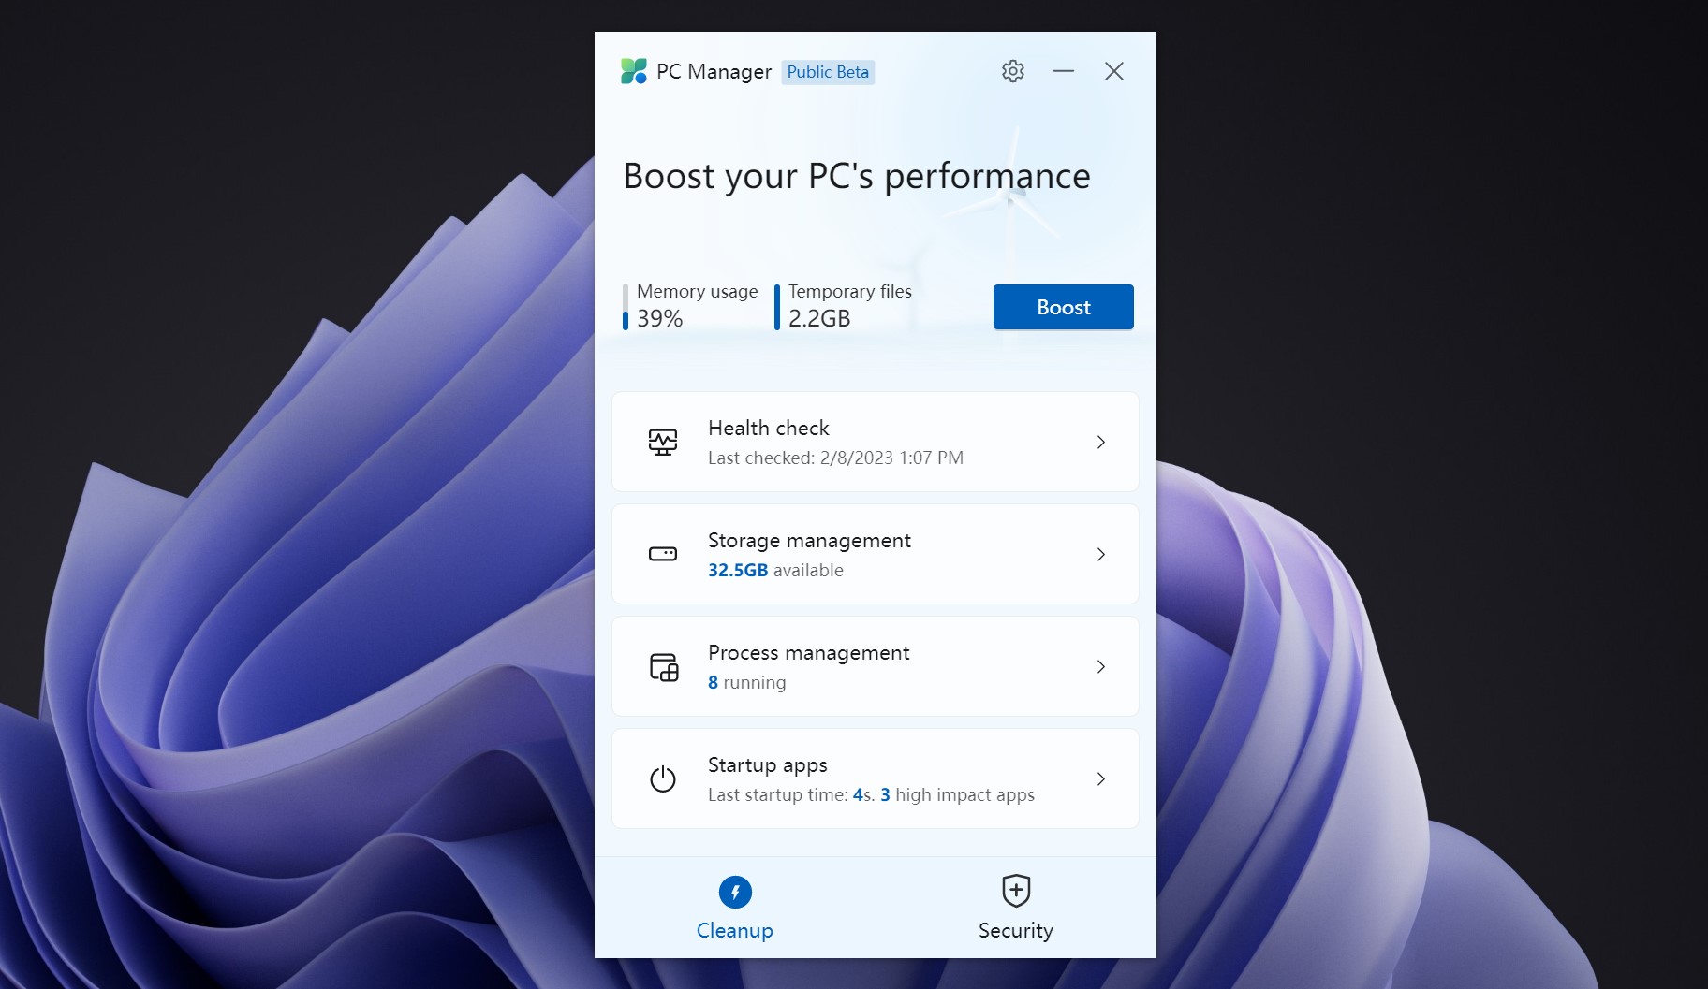Click the Temporary files level bar

(x=777, y=307)
